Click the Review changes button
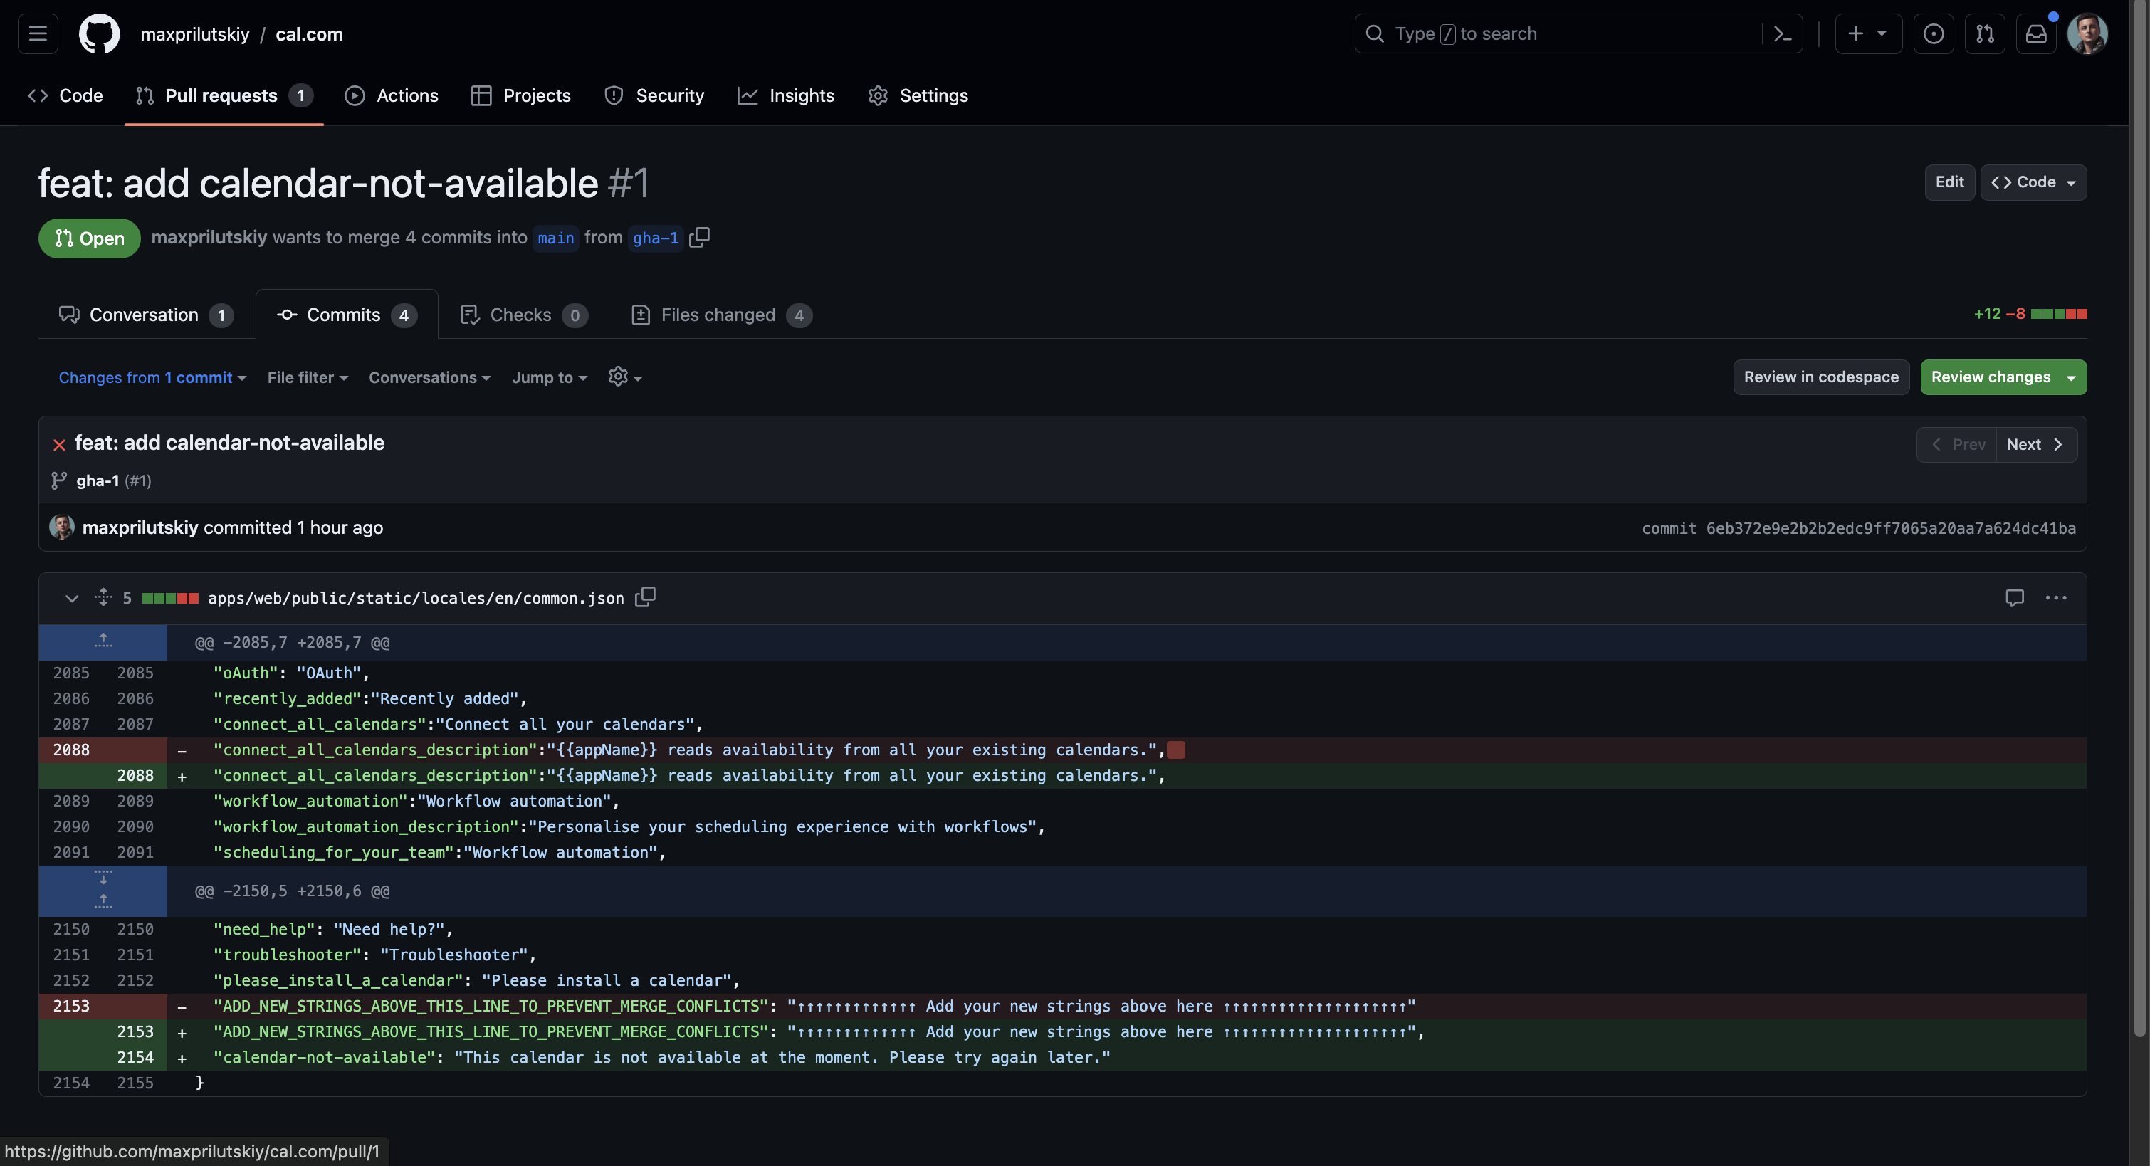This screenshot has height=1166, width=2150. (1990, 377)
